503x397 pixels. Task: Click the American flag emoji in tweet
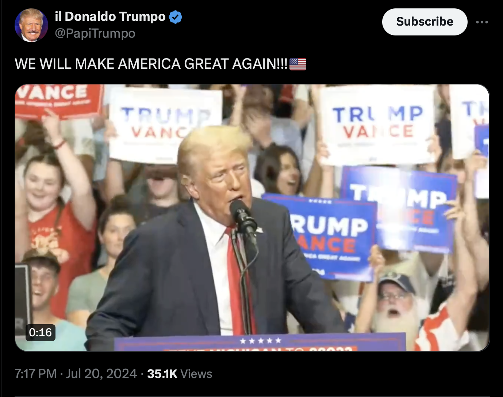click(x=298, y=64)
